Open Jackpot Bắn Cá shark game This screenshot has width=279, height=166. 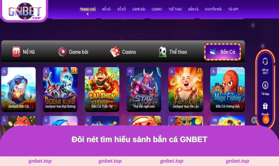(x=18, y=90)
